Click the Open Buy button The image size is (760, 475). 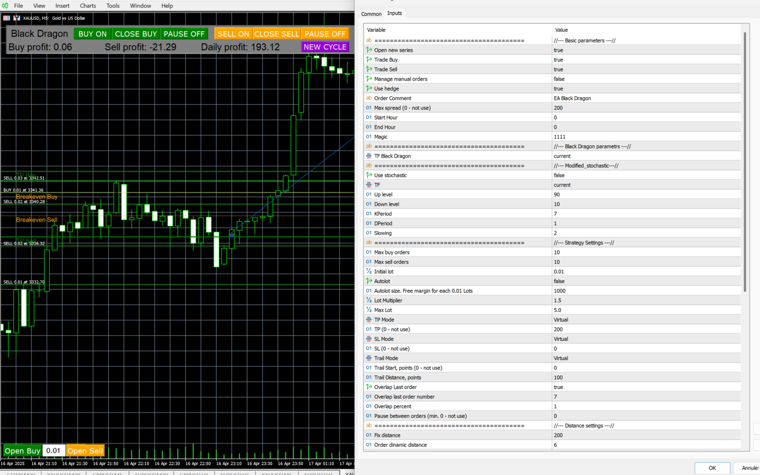22,451
